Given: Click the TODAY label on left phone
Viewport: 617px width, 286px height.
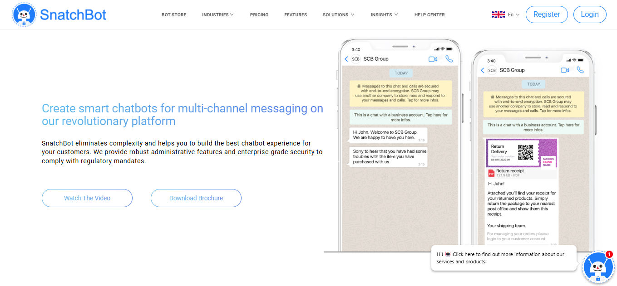Looking at the screenshot, I should (401, 73).
